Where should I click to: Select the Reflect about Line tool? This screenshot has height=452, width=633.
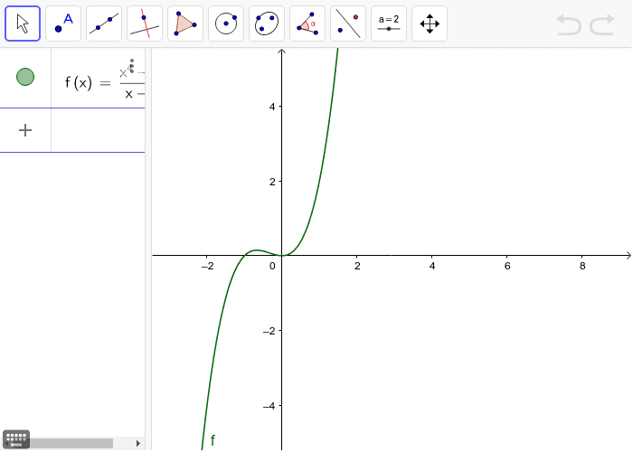tap(348, 24)
